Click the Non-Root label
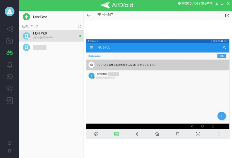The height and width of the screenshot is (158, 232). coord(40,17)
